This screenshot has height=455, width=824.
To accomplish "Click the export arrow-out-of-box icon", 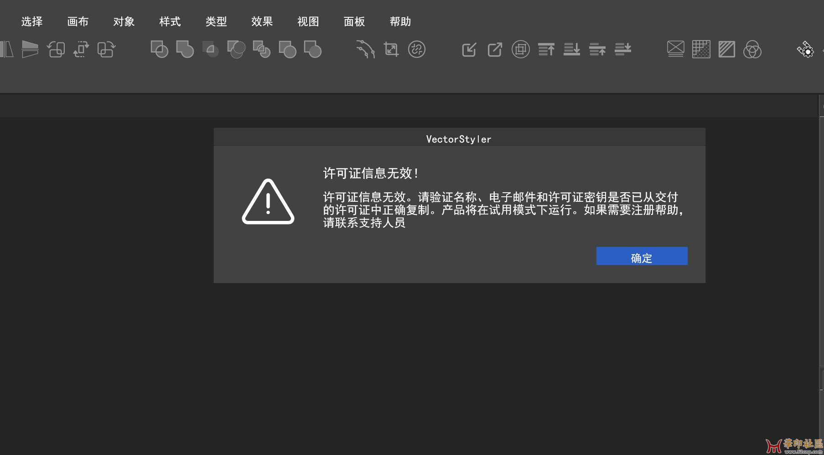I will point(495,49).
